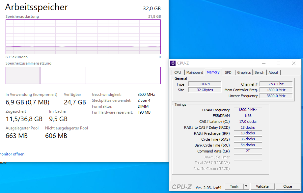Screen dimensions: 303x193
Task: Click the 32 GBytes Size field
Action: tap(205, 90)
